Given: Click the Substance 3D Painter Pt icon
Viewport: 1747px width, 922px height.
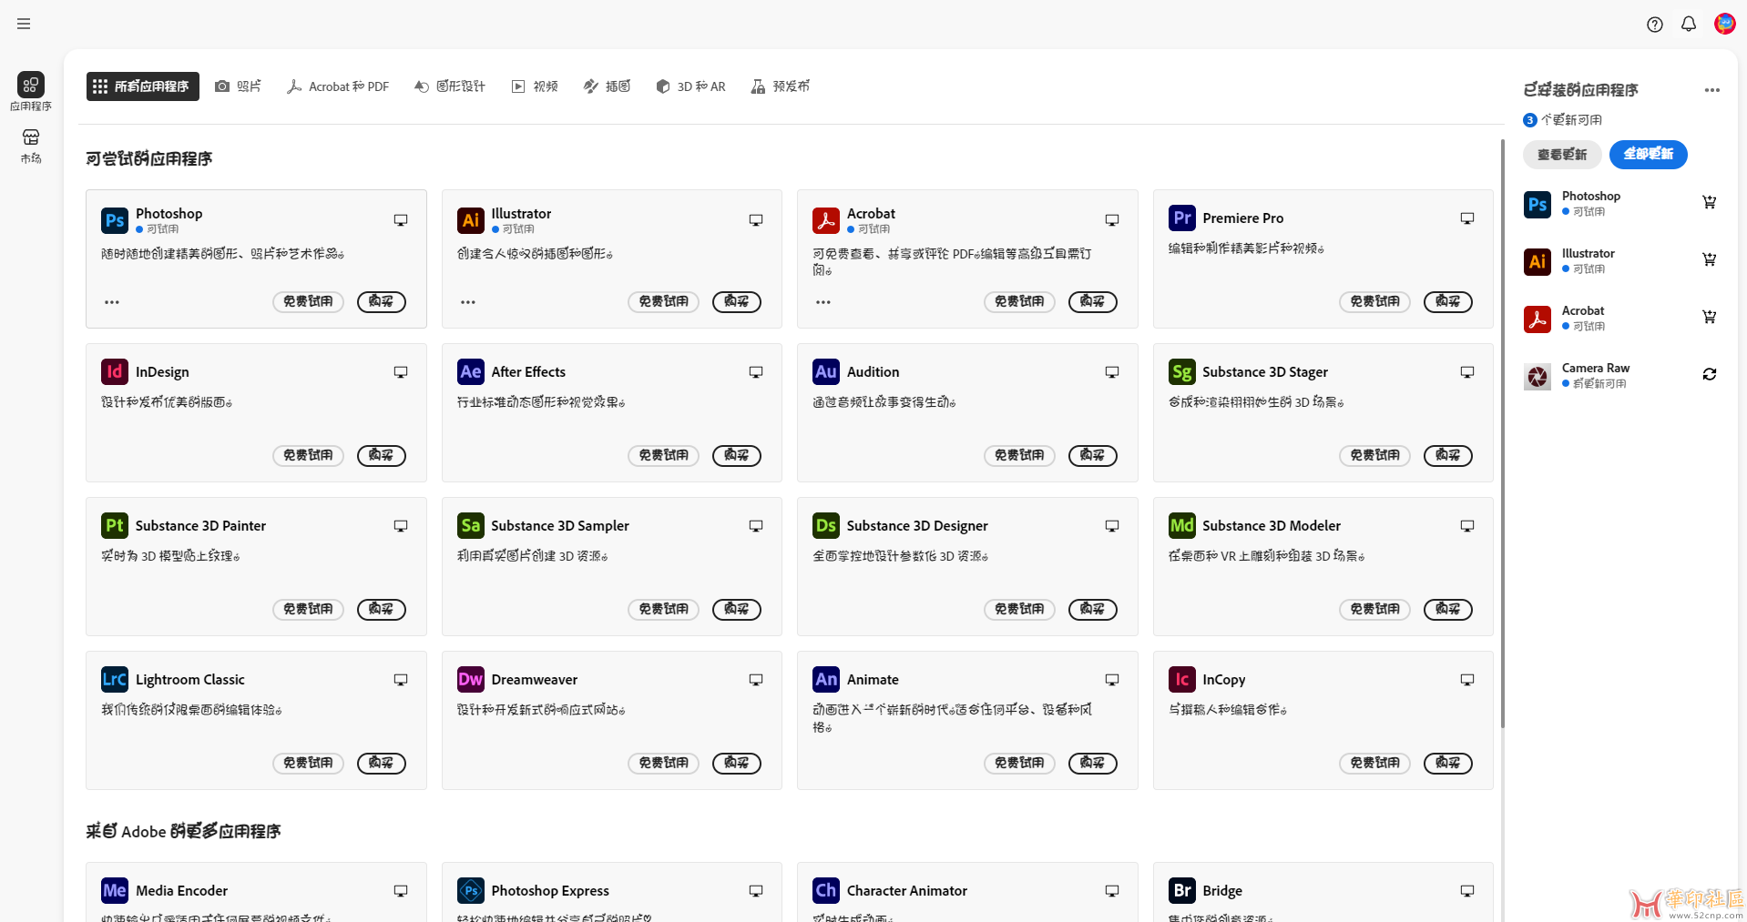Looking at the screenshot, I should (x=115, y=525).
